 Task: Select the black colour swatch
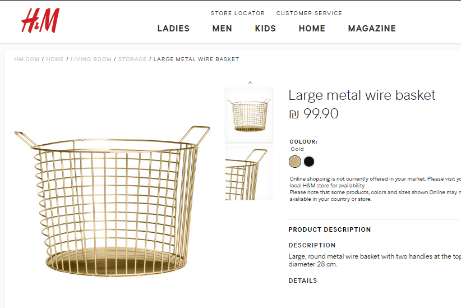309,162
